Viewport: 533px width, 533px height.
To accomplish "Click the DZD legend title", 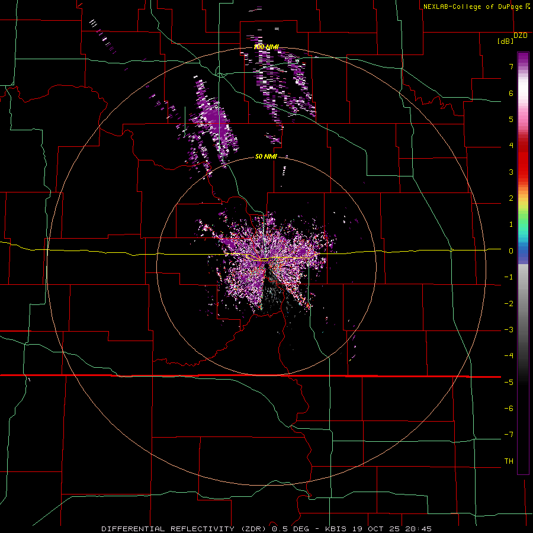I will [x=521, y=36].
